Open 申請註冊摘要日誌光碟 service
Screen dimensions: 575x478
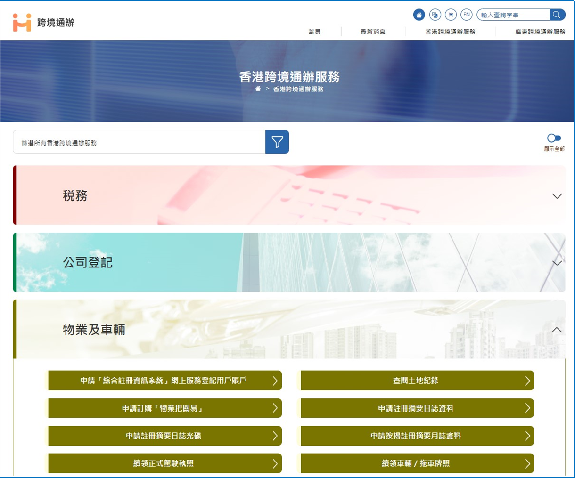click(165, 436)
